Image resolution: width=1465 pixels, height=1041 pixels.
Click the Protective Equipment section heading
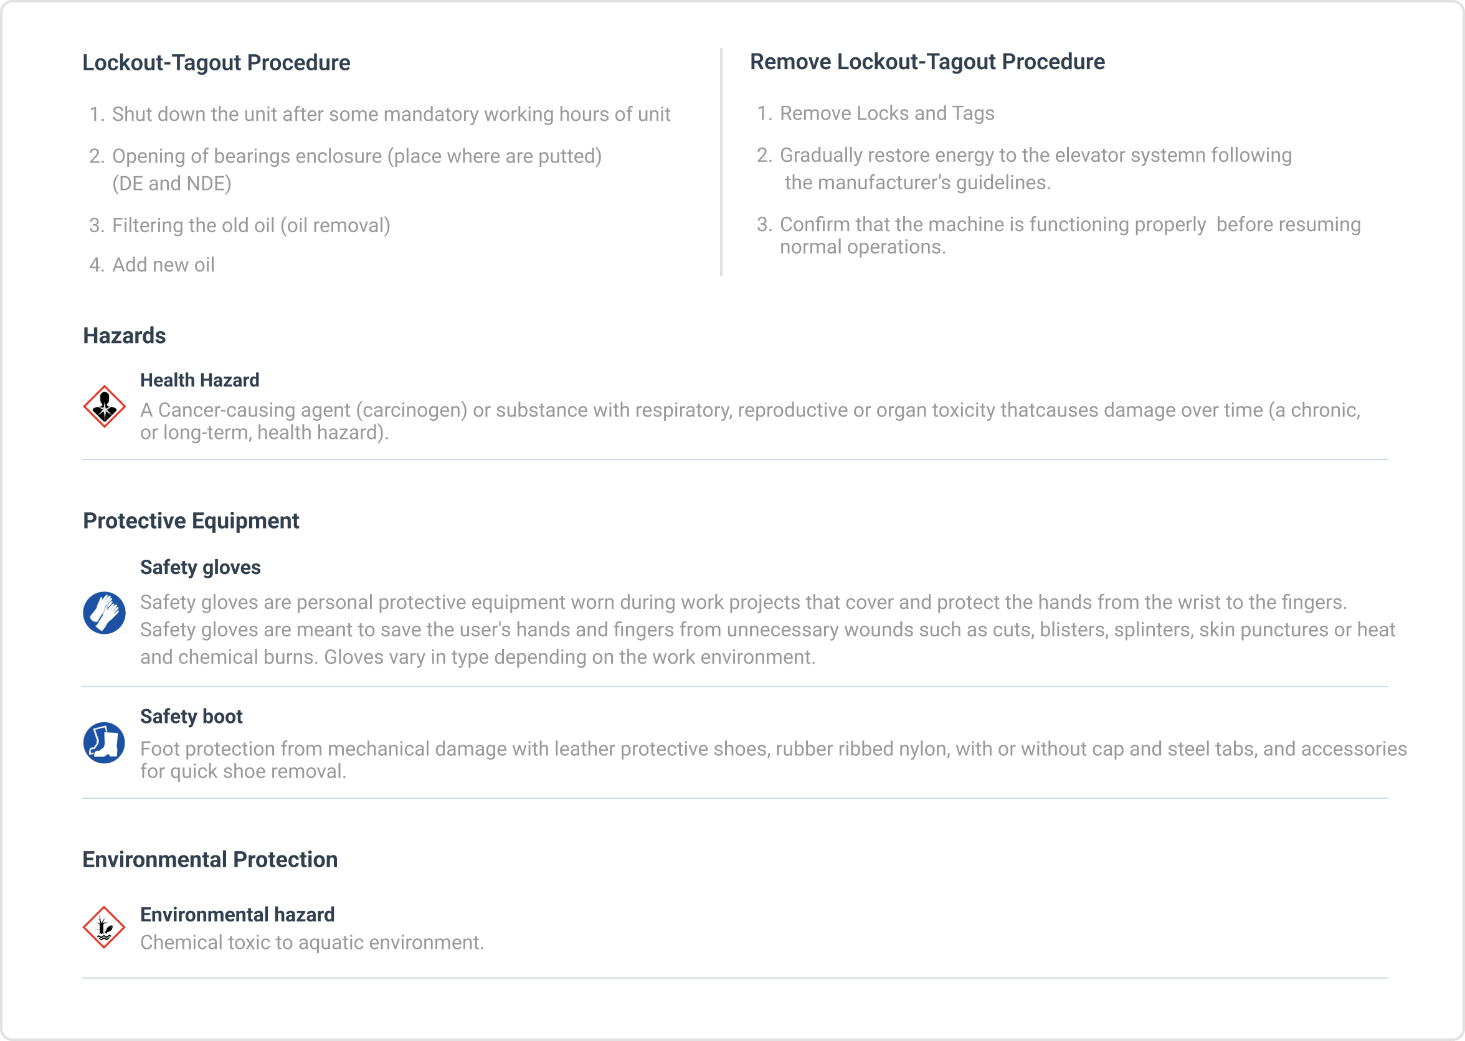(x=191, y=521)
